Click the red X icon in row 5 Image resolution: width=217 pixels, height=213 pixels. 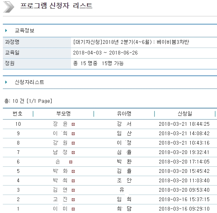point(73,171)
